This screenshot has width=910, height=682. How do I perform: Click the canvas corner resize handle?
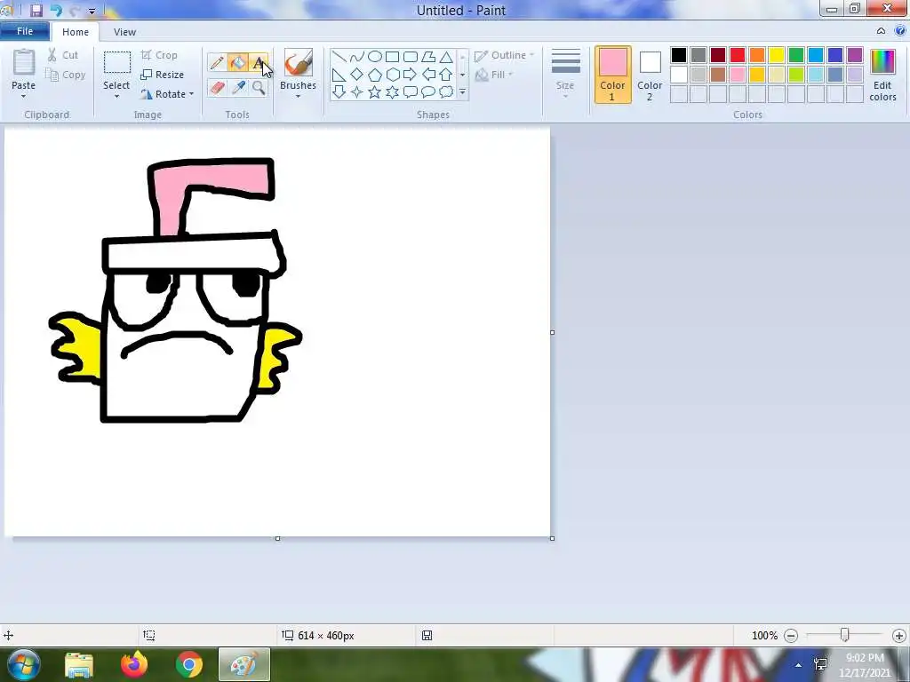552,539
